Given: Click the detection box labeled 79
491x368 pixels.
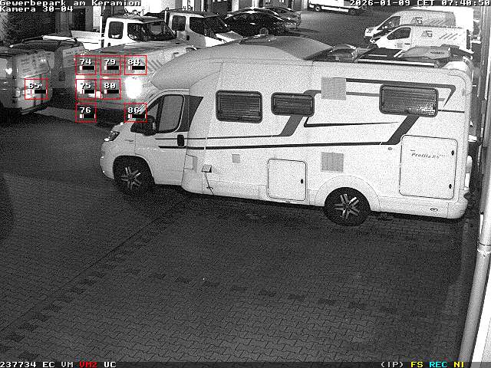Looking at the screenshot, I should [x=110, y=65].
